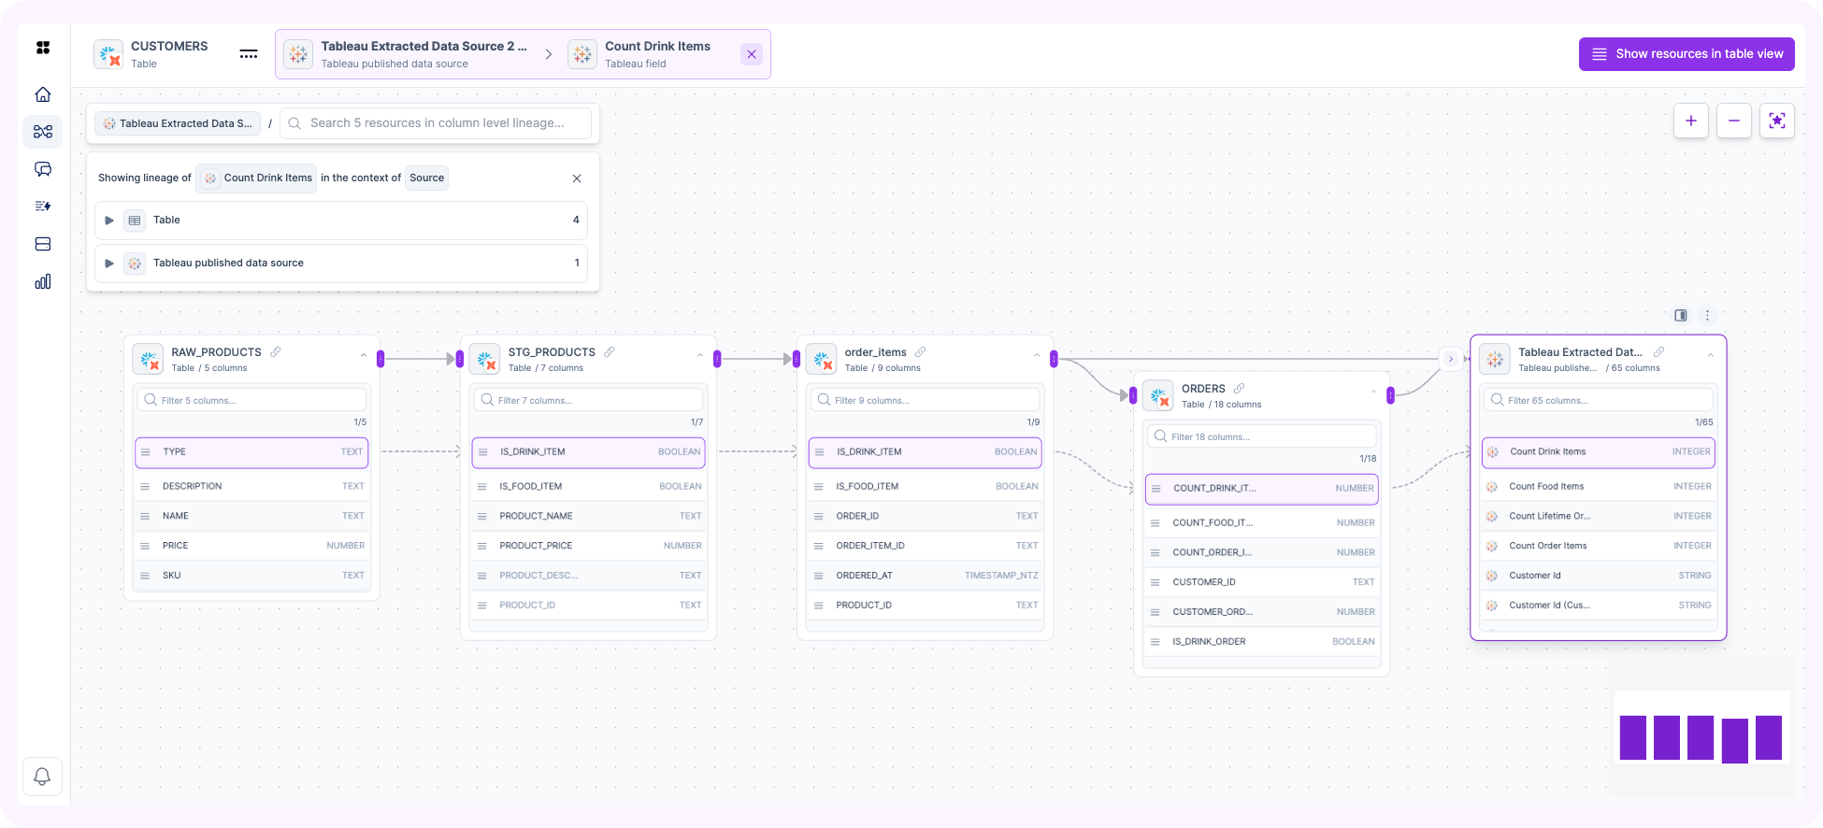Screen dimensions: 1823x828
Task: Open the lineage graph sidebar icon
Action: pyautogui.click(x=42, y=132)
